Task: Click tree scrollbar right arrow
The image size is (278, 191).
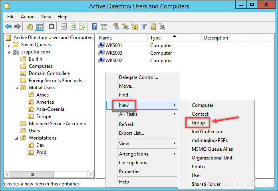Action: pyautogui.click(x=90, y=174)
